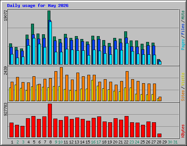
Task: Click the small hits bar for day 28
Action: pos(159,60)
